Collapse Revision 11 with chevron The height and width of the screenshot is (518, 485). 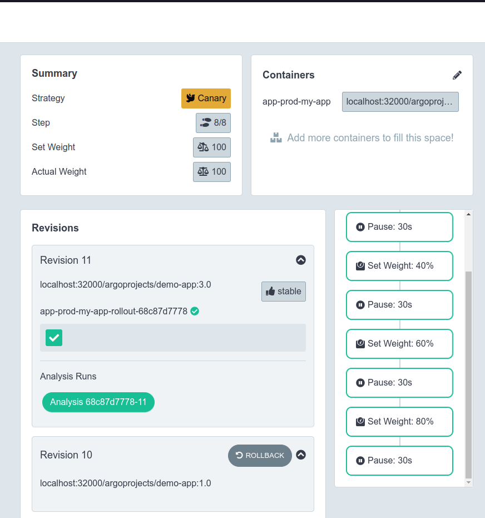click(301, 260)
